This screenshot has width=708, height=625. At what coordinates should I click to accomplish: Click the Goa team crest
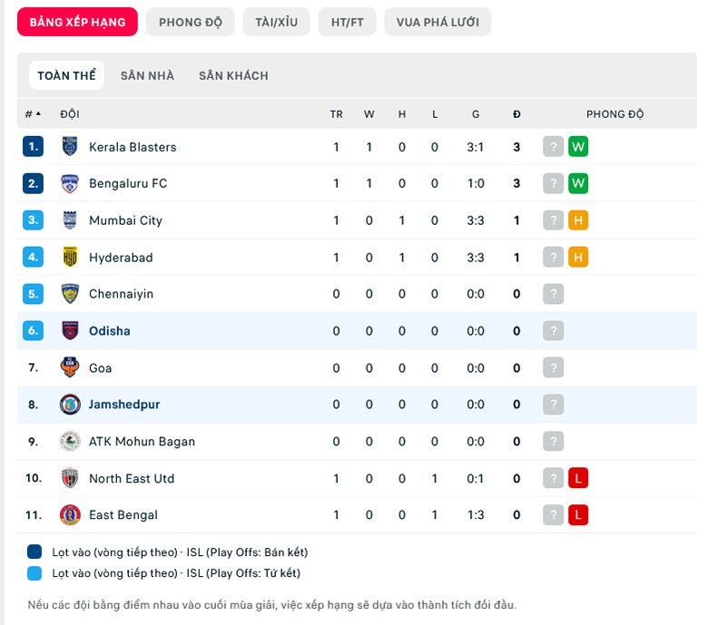coord(70,368)
